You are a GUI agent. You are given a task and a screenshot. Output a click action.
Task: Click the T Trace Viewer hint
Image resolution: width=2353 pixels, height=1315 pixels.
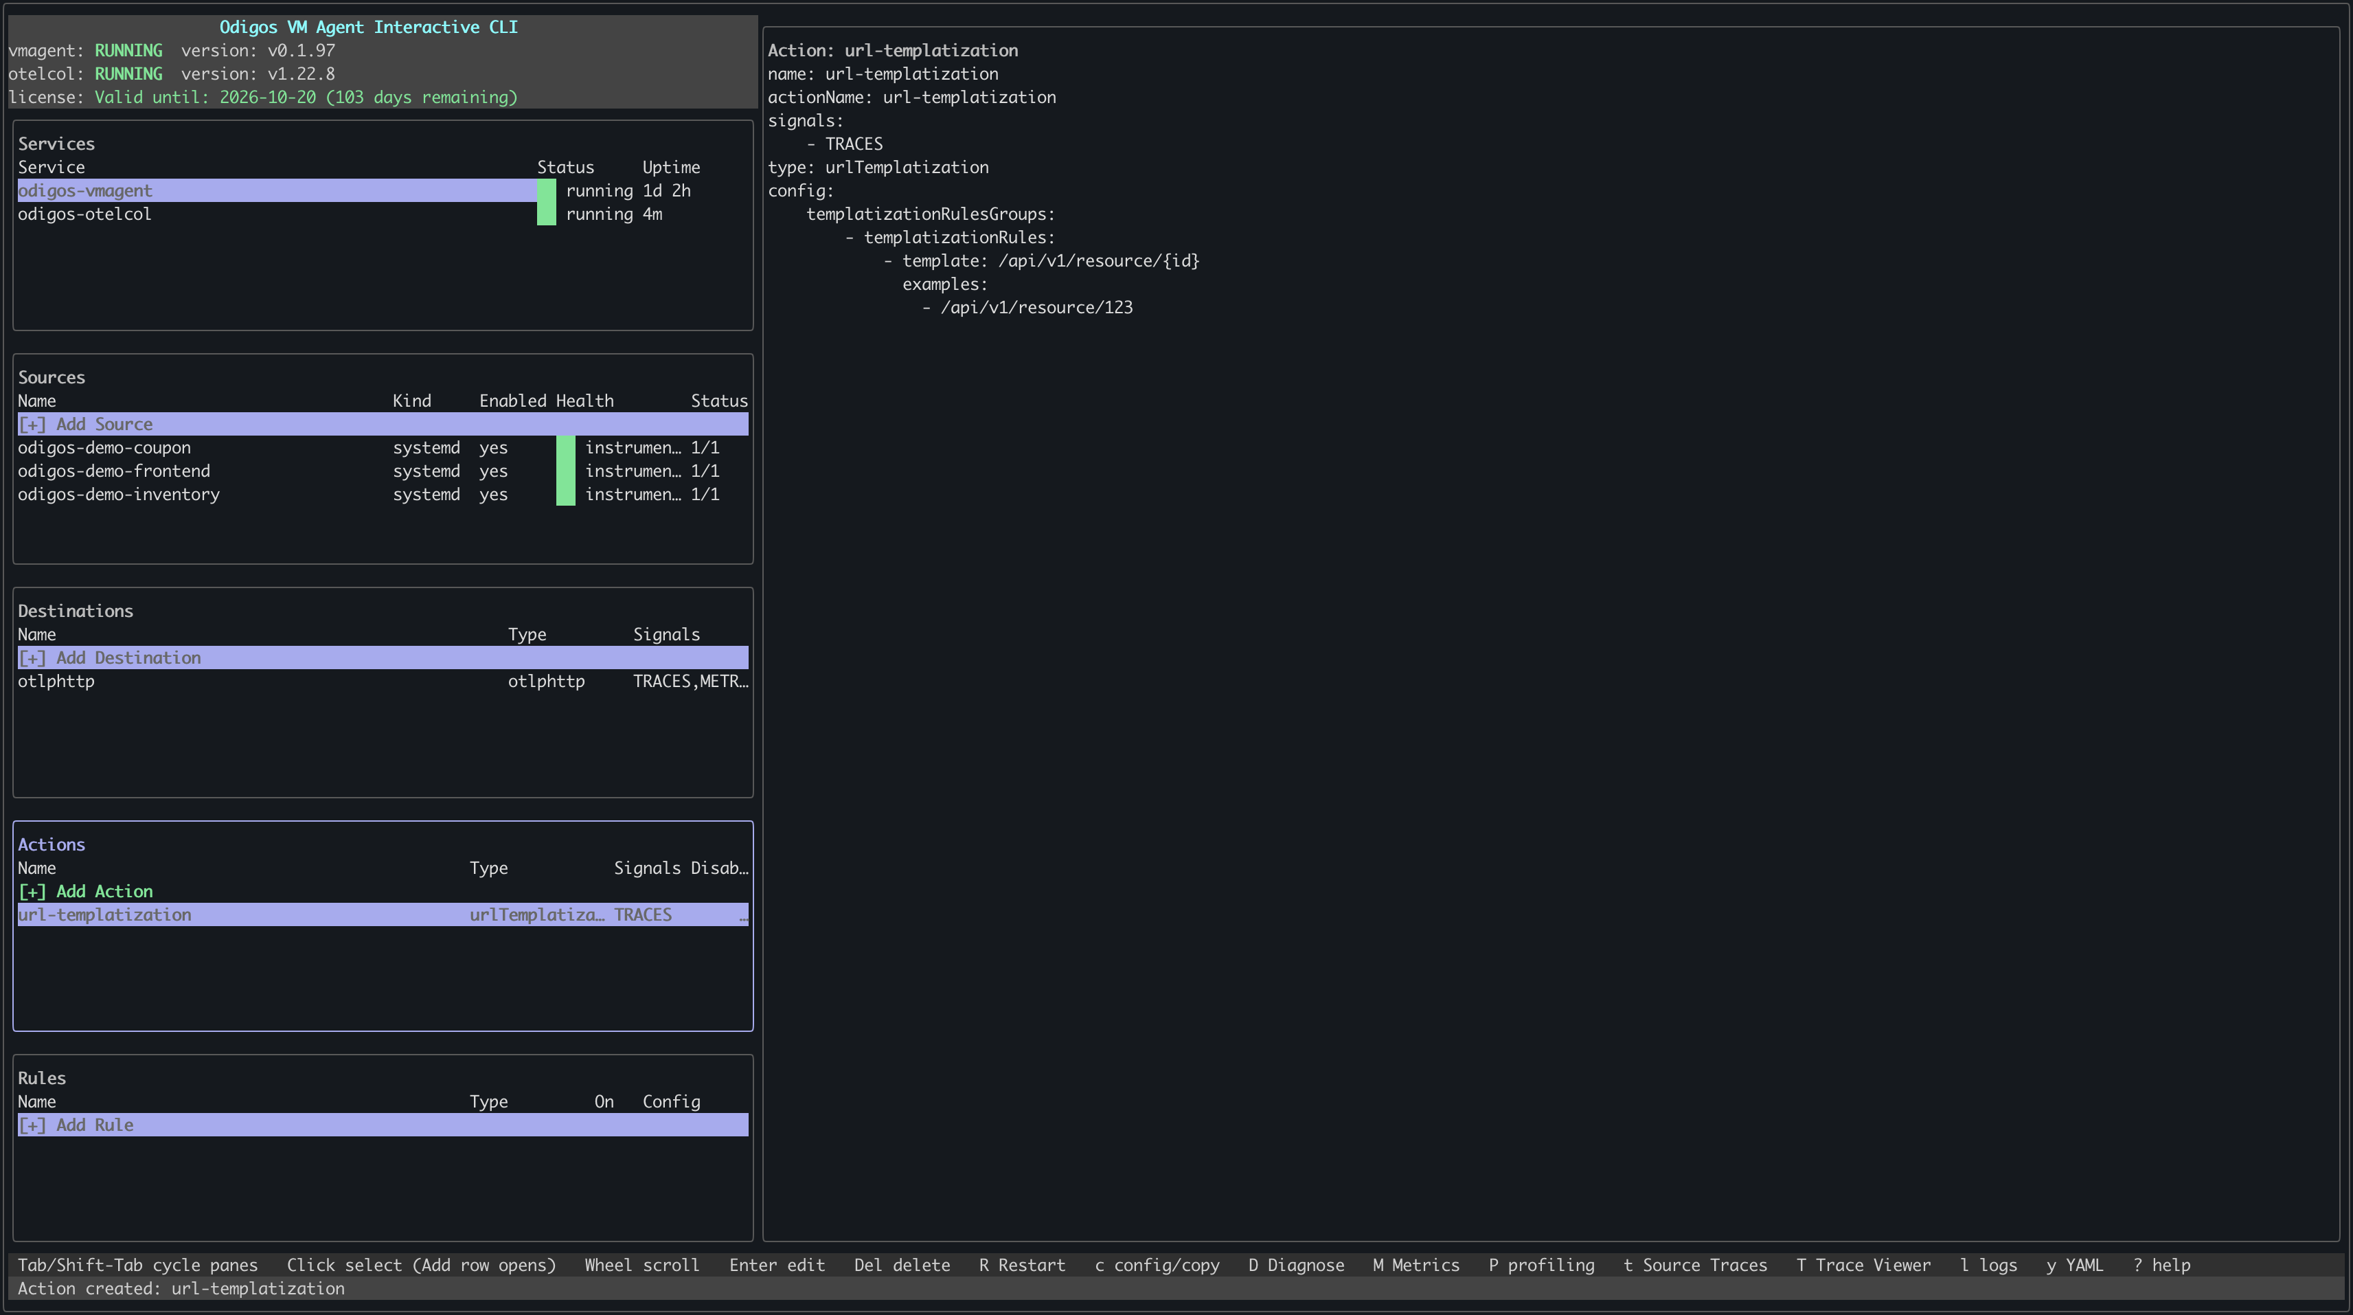(x=1863, y=1266)
